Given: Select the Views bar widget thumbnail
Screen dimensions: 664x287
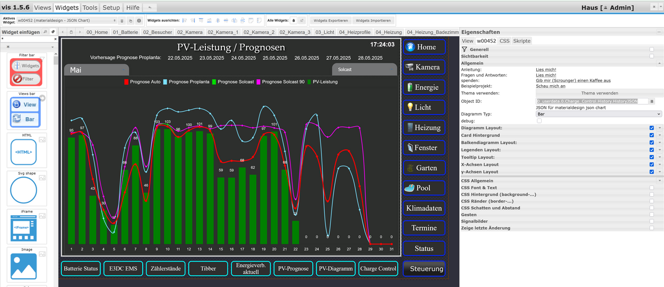Looking at the screenshot, I should coord(26,112).
